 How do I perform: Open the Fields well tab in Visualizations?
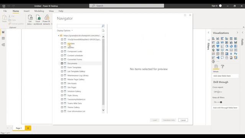click(216, 66)
